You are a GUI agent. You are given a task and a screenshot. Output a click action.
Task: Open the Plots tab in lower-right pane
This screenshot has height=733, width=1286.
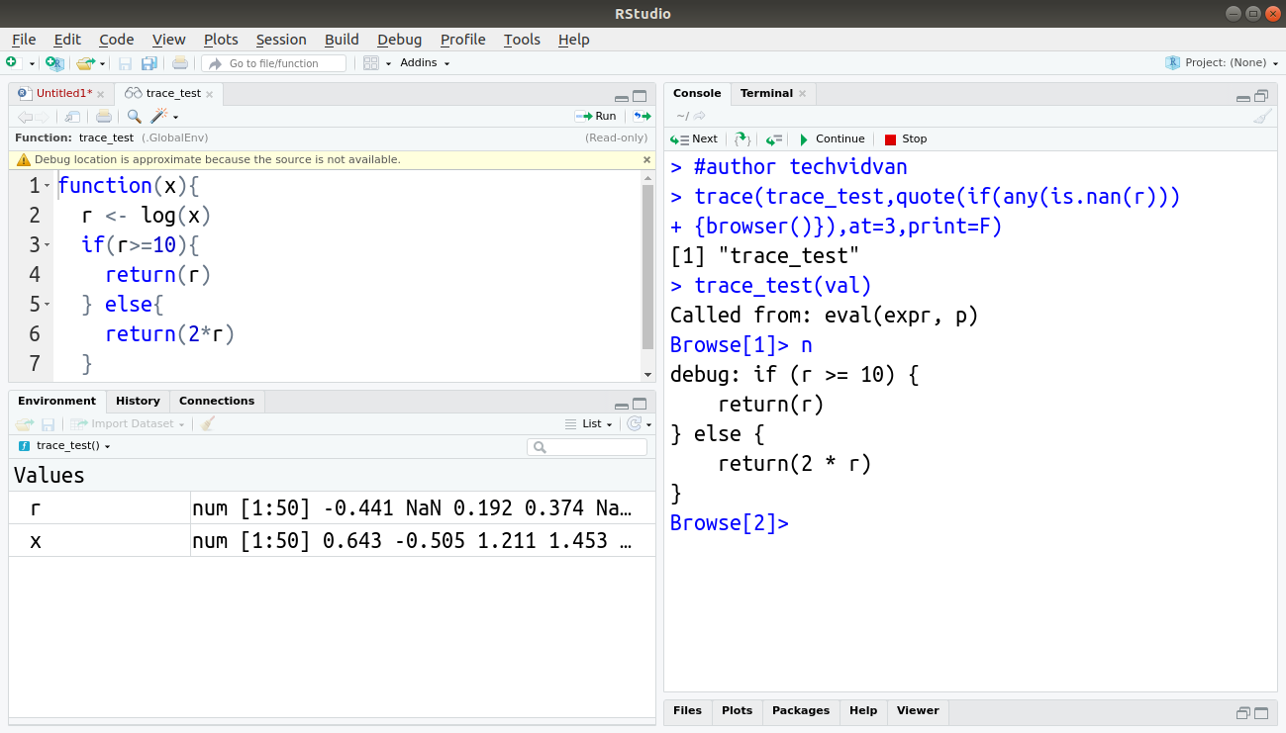pos(737,710)
